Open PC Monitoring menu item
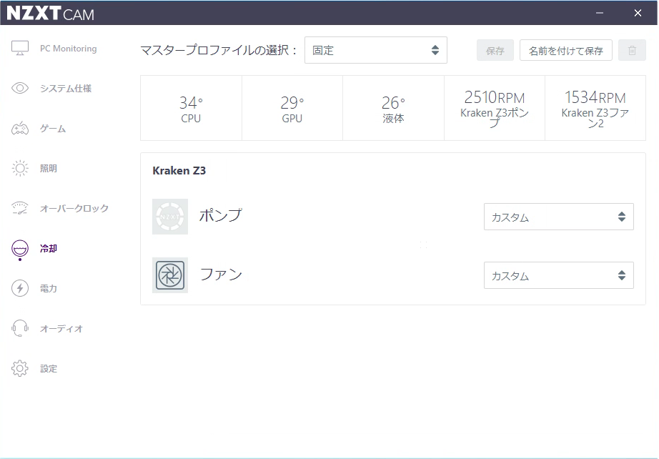 [x=68, y=49]
